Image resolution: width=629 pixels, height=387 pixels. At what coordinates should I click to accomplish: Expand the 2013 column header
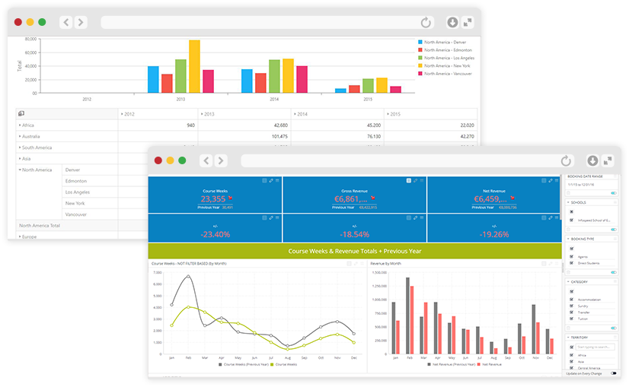coord(200,113)
